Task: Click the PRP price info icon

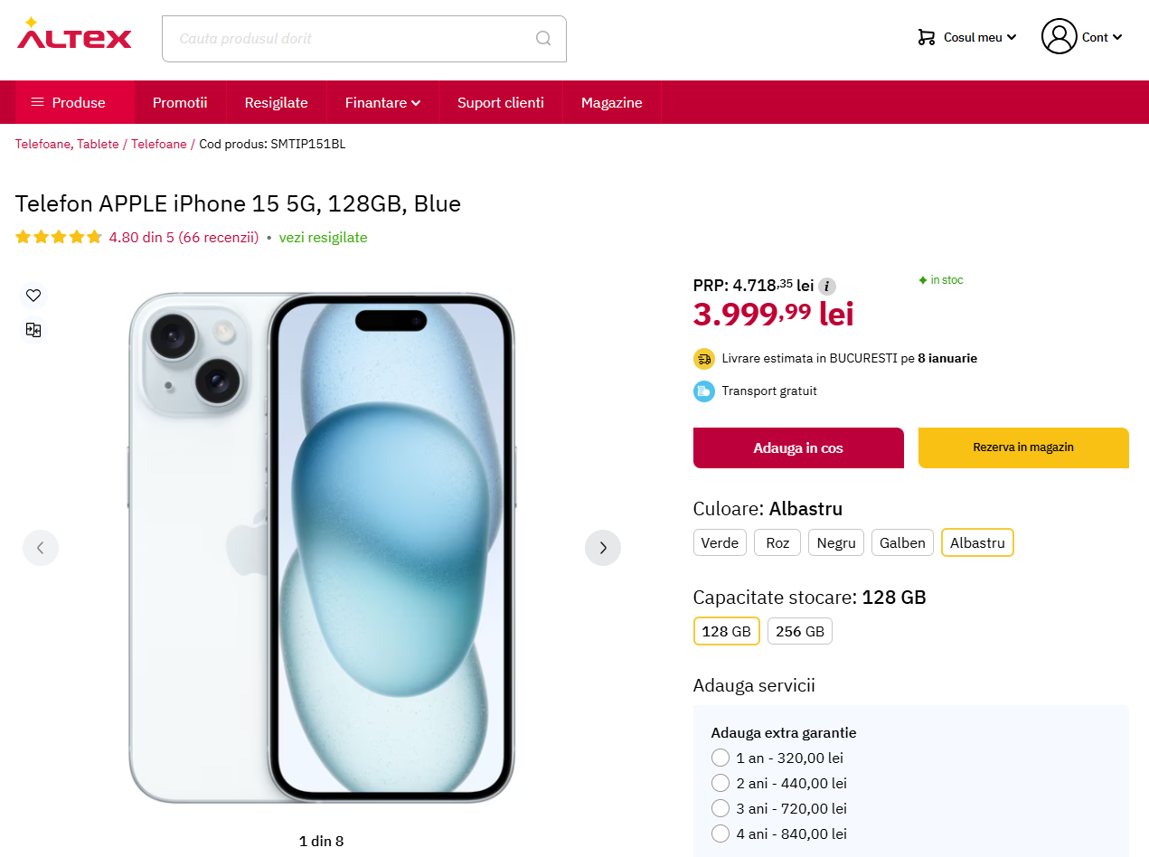Action: (826, 287)
